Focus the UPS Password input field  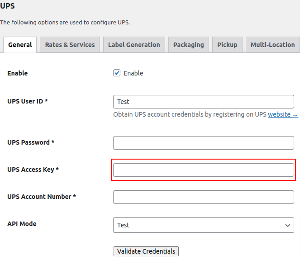click(203, 143)
